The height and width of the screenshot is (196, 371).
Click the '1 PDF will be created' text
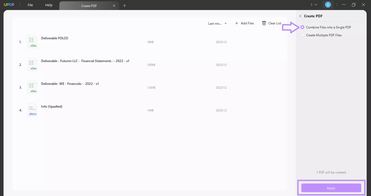click(331, 172)
